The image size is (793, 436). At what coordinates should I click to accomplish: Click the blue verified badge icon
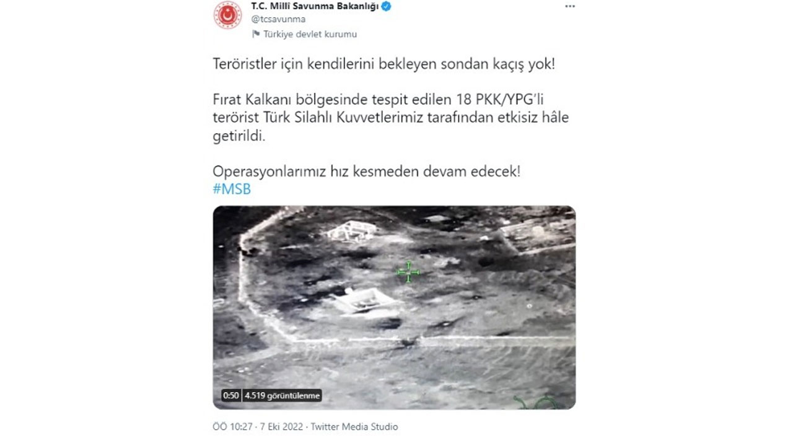[386, 6]
